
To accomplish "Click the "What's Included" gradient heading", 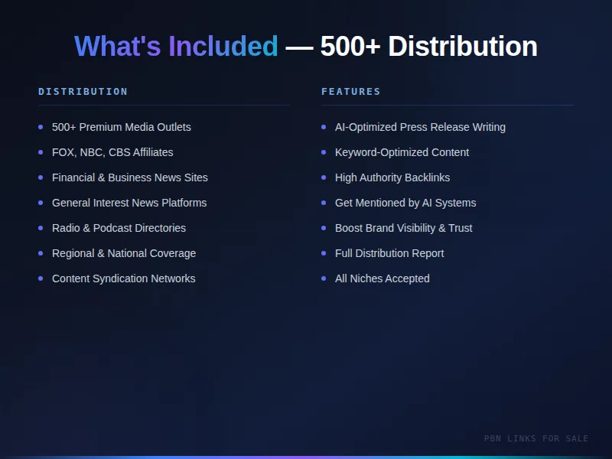I will (176, 47).
